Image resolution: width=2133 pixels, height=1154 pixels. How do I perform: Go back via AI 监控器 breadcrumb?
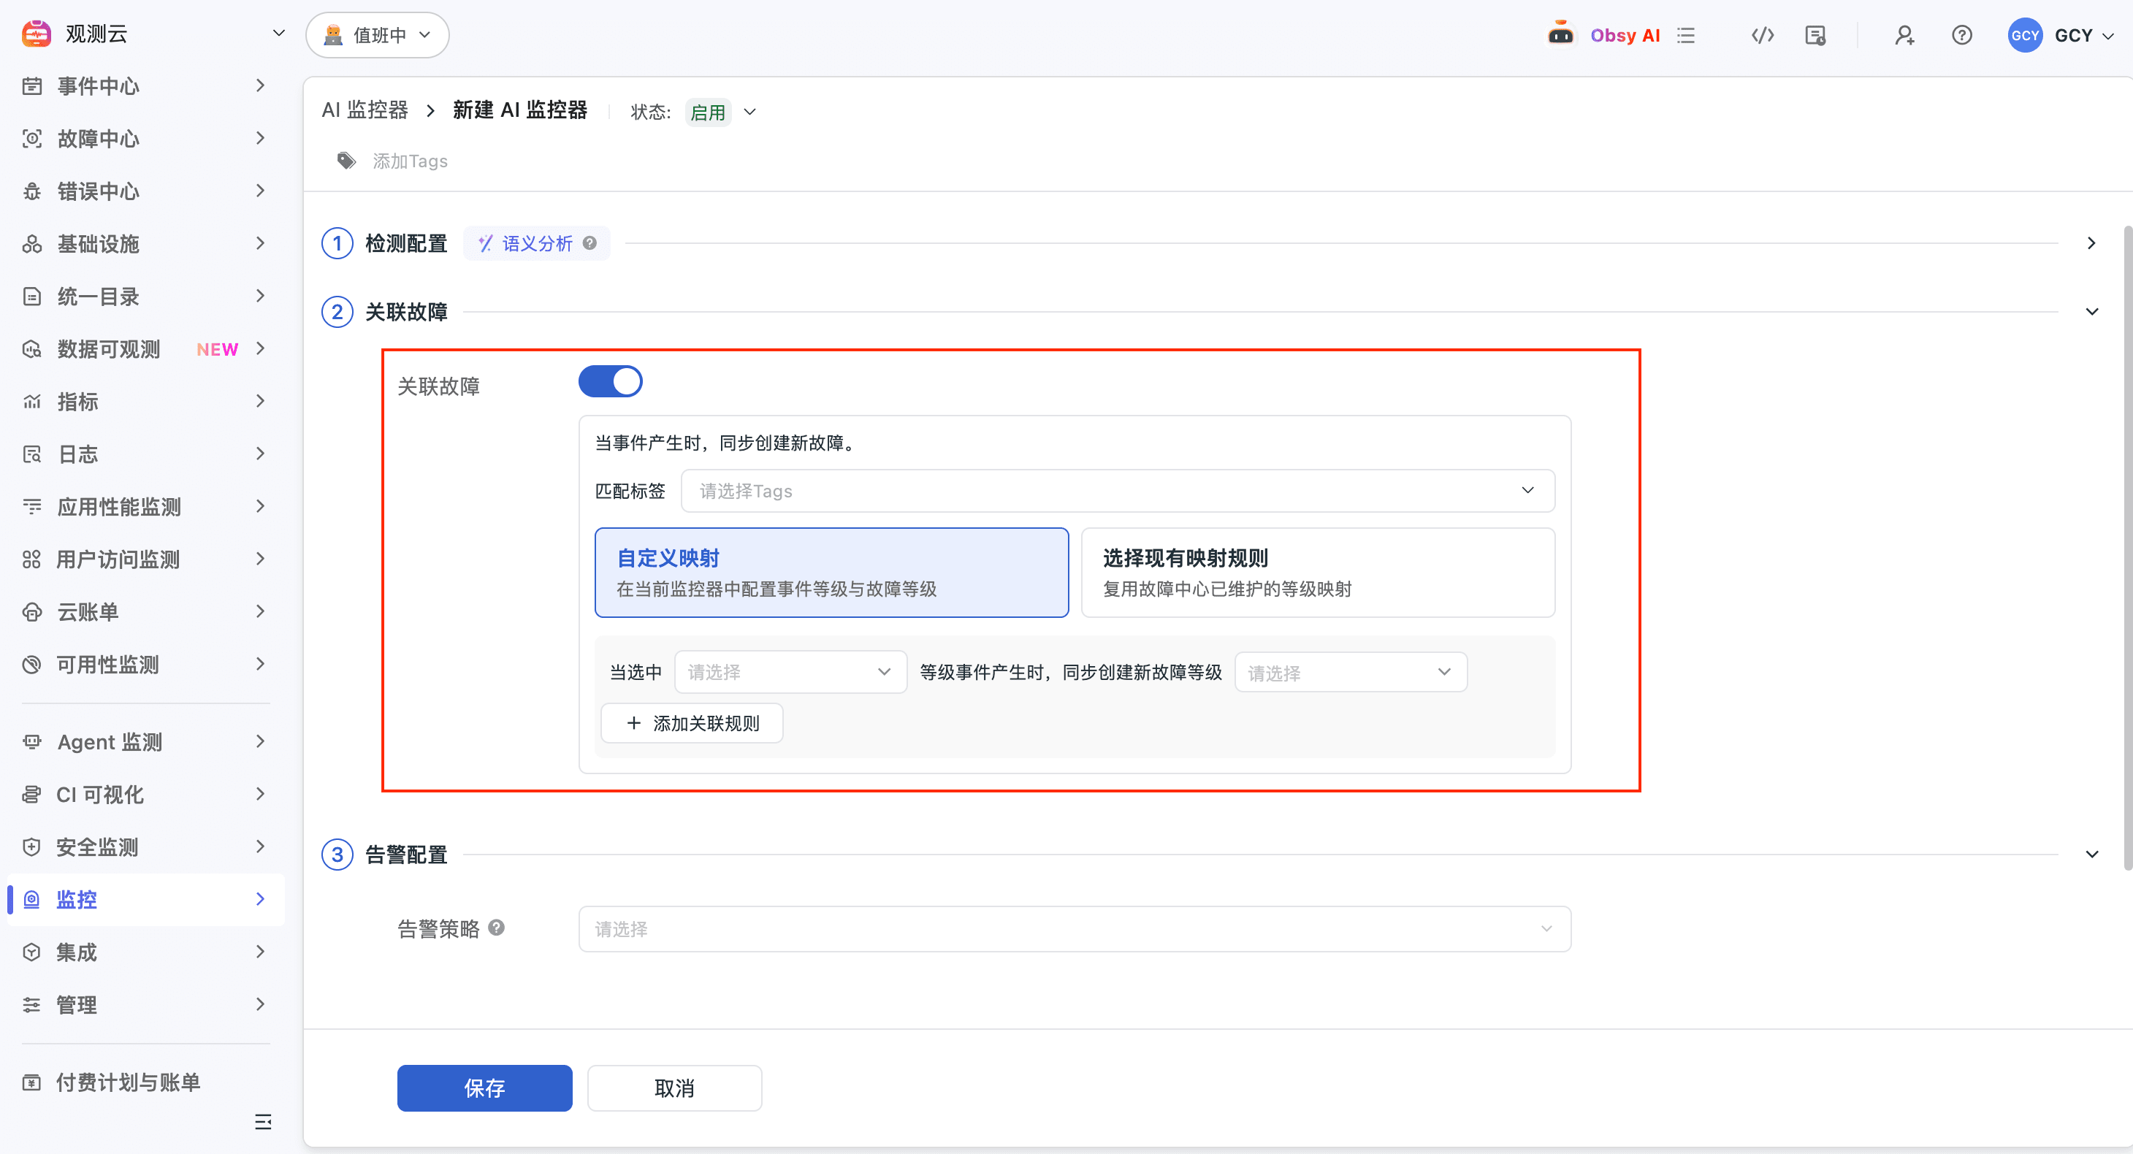point(365,110)
